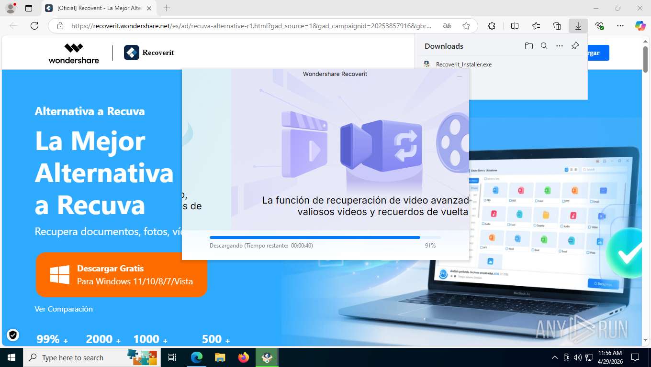The width and height of the screenshot is (651, 367).
Task: Click the Alternativa a Recuva heading
Action: pyautogui.click(x=90, y=111)
